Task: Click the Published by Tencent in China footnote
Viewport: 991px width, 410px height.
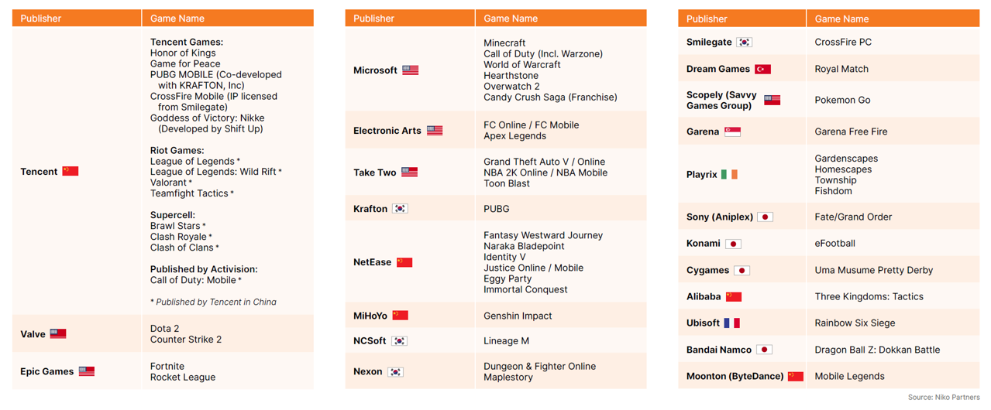Action: (x=213, y=302)
